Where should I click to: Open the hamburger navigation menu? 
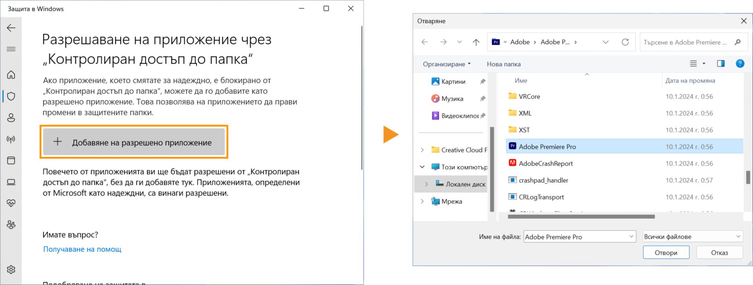pyautogui.click(x=11, y=49)
